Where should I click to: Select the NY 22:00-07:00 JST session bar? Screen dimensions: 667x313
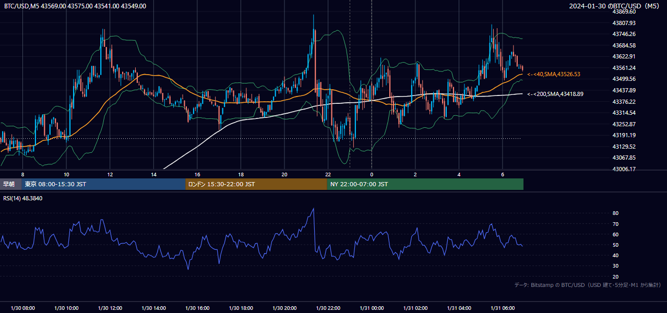point(425,184)
